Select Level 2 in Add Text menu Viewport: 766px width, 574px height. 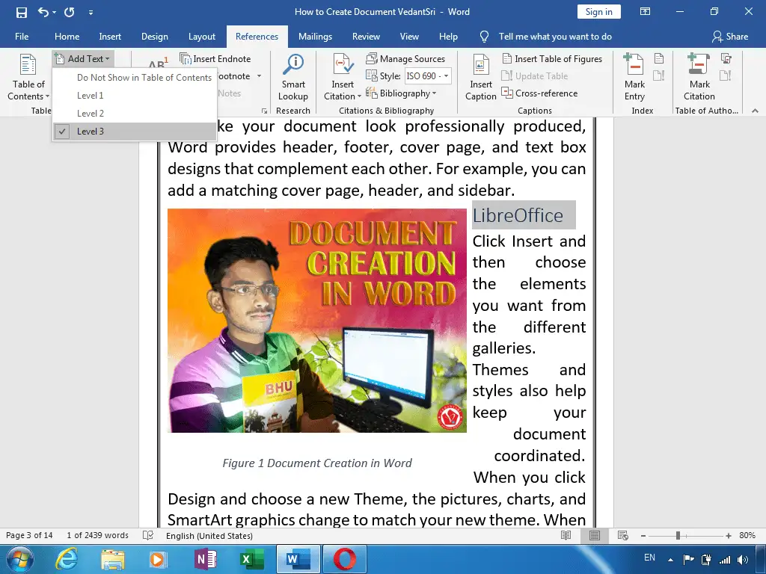click(91, 114)
